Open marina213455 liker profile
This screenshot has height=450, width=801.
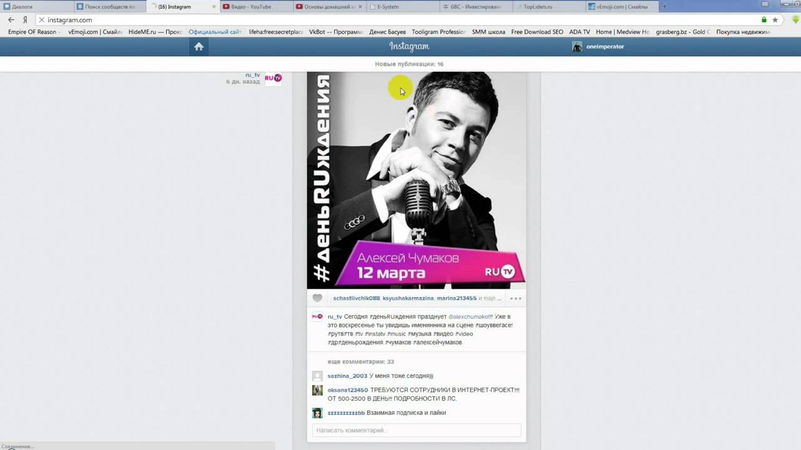pos(457,299)
